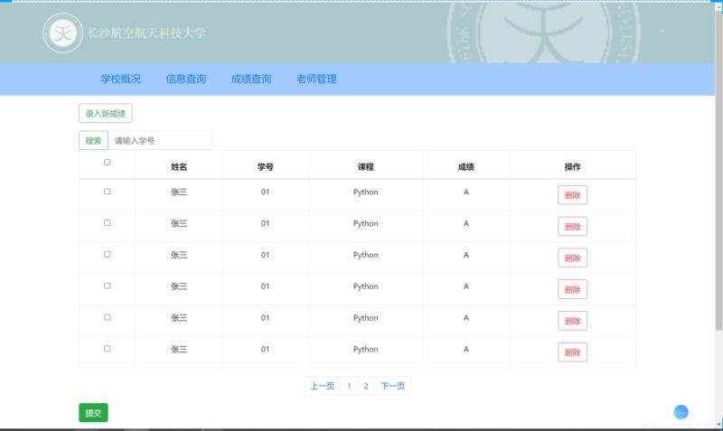Mark the sixth row's checkbox
Screen dimensions: 723x431
pyautogui.click(x=108, y=349)
